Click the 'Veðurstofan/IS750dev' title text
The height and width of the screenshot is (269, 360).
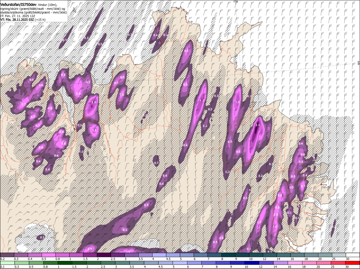click(x=18, y=5)
